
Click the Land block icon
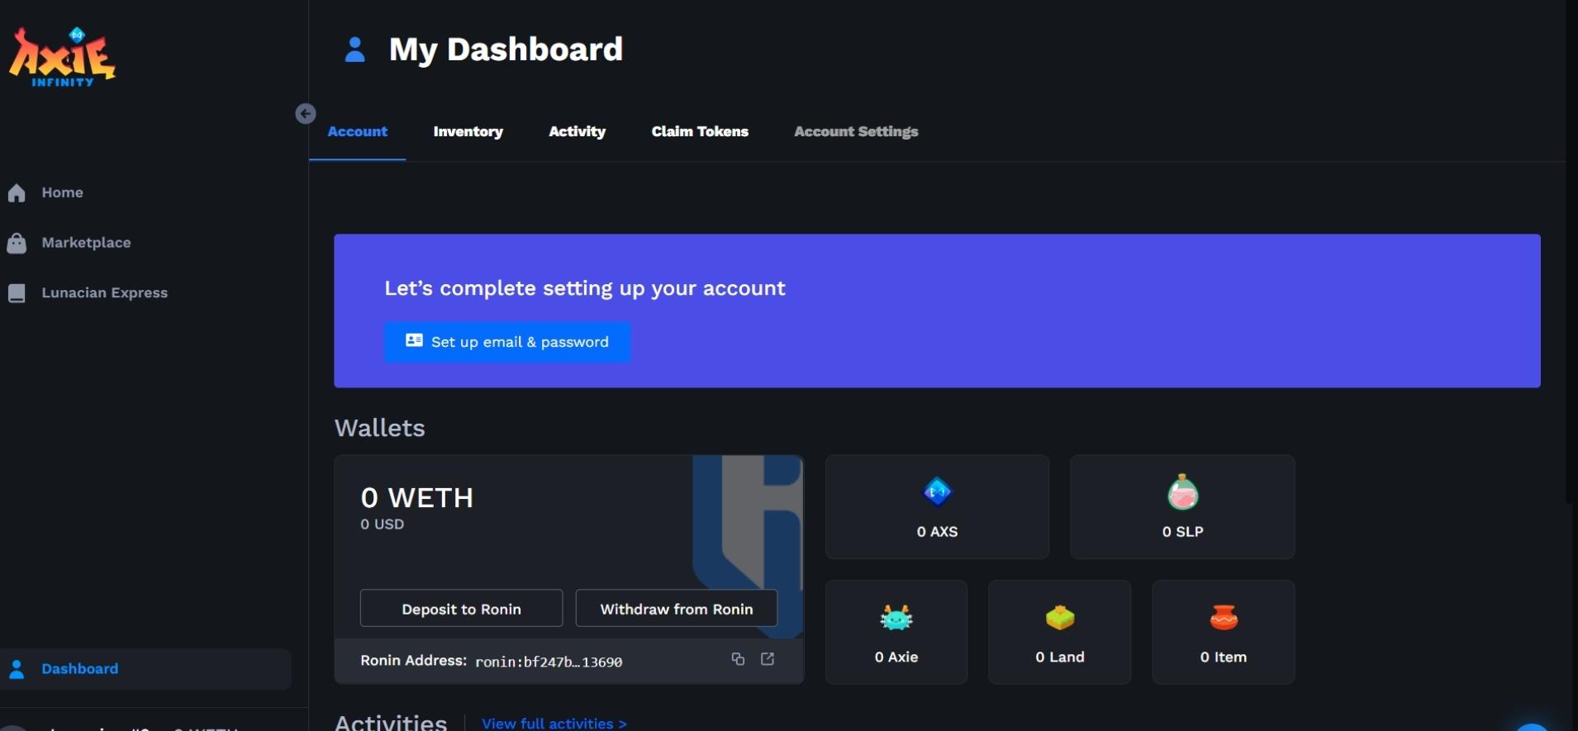tap(1060, 618)
